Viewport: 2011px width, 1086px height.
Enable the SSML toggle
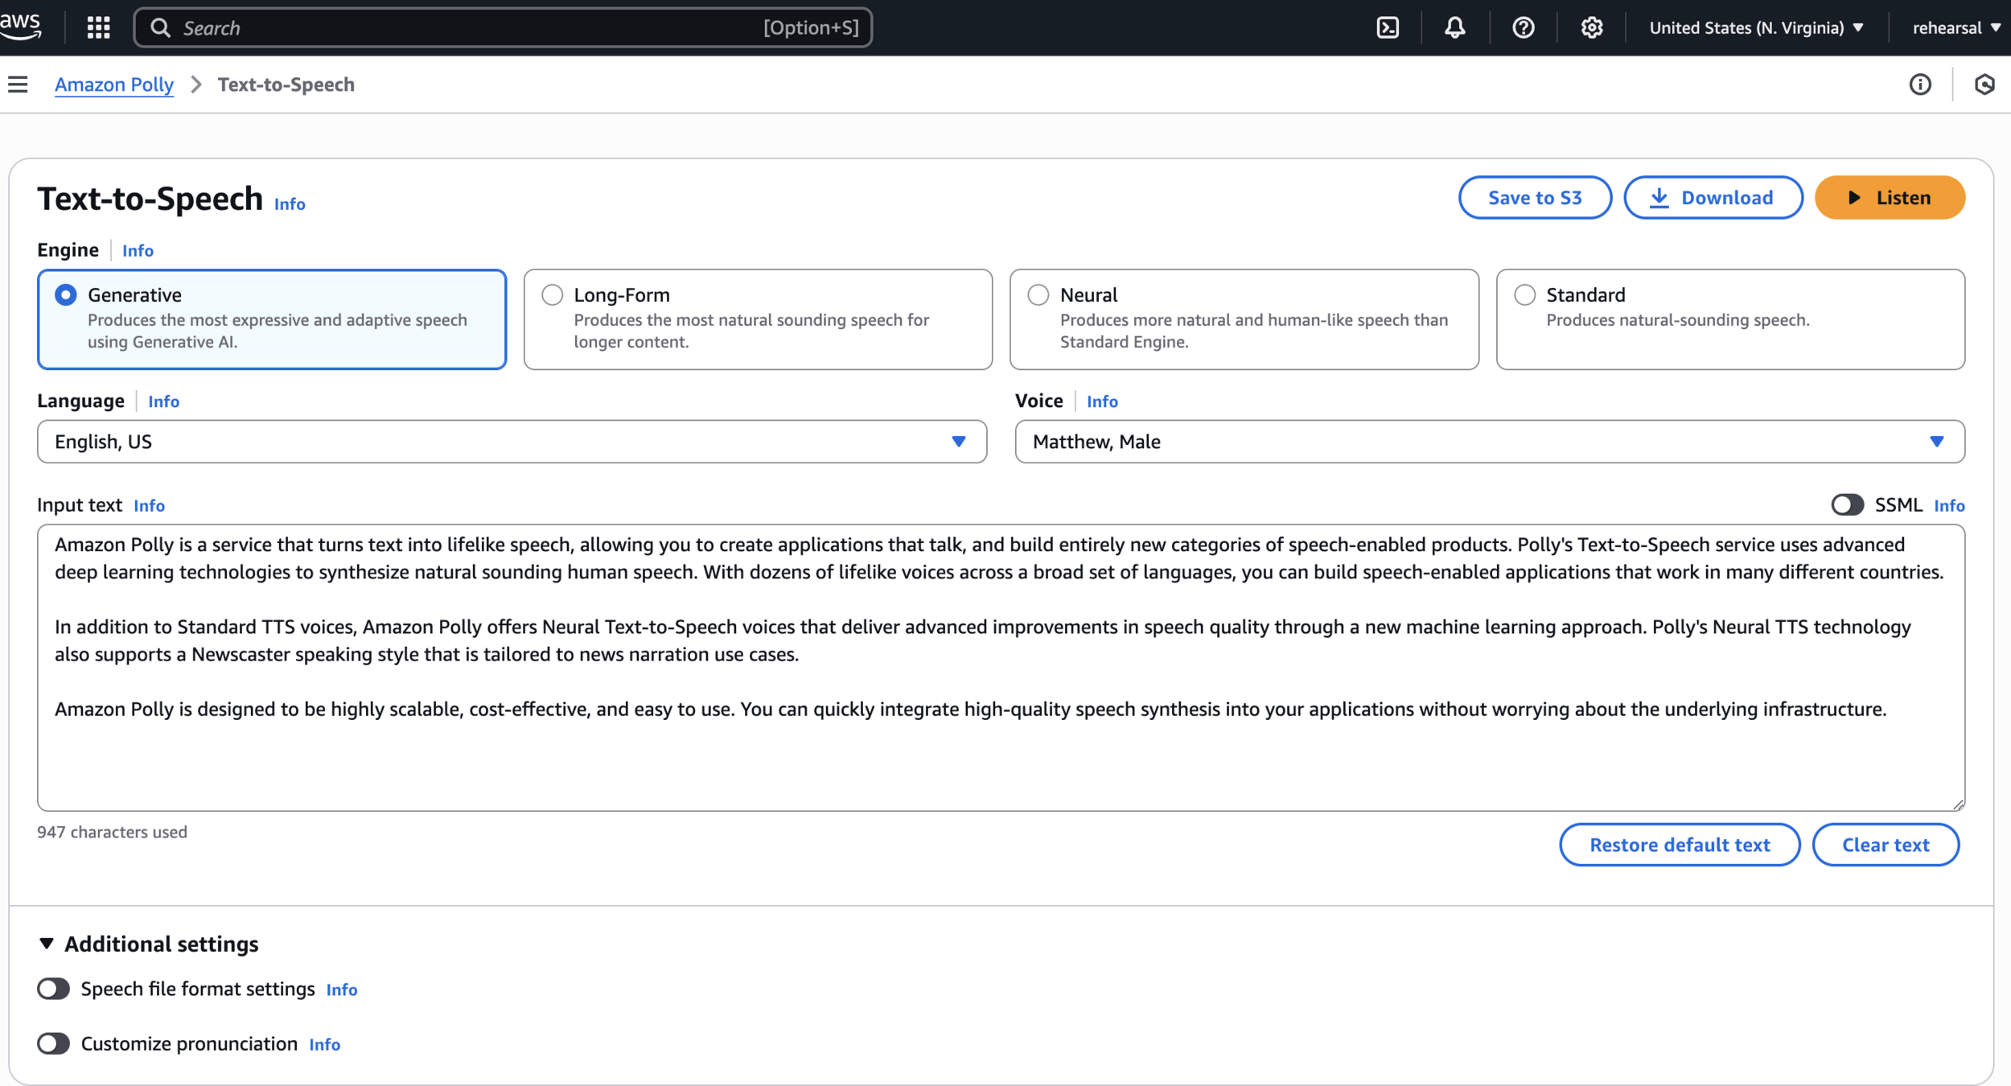1847,505
